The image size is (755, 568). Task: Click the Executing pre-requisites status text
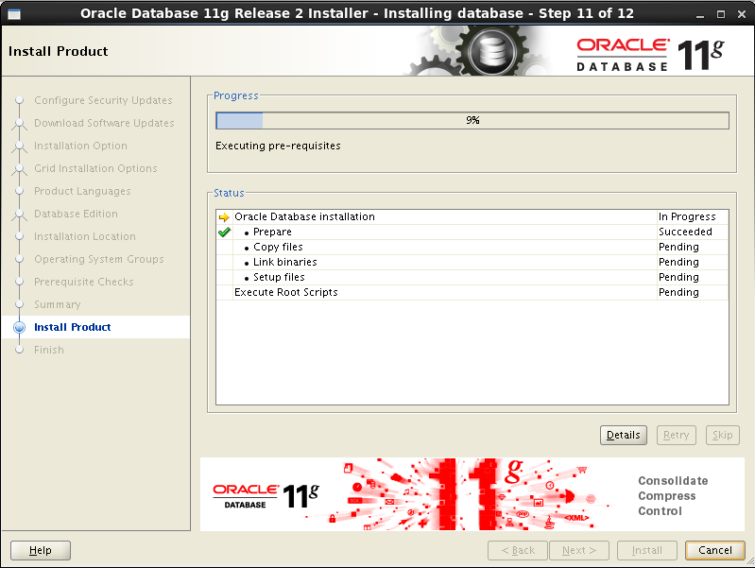278,146
